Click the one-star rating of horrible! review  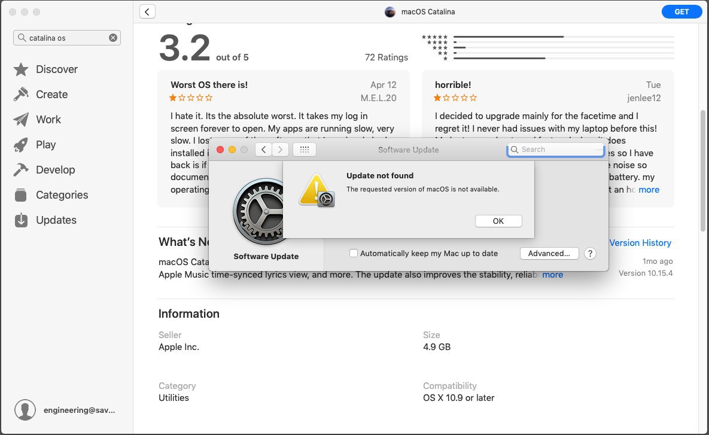(x=455, y=98)
